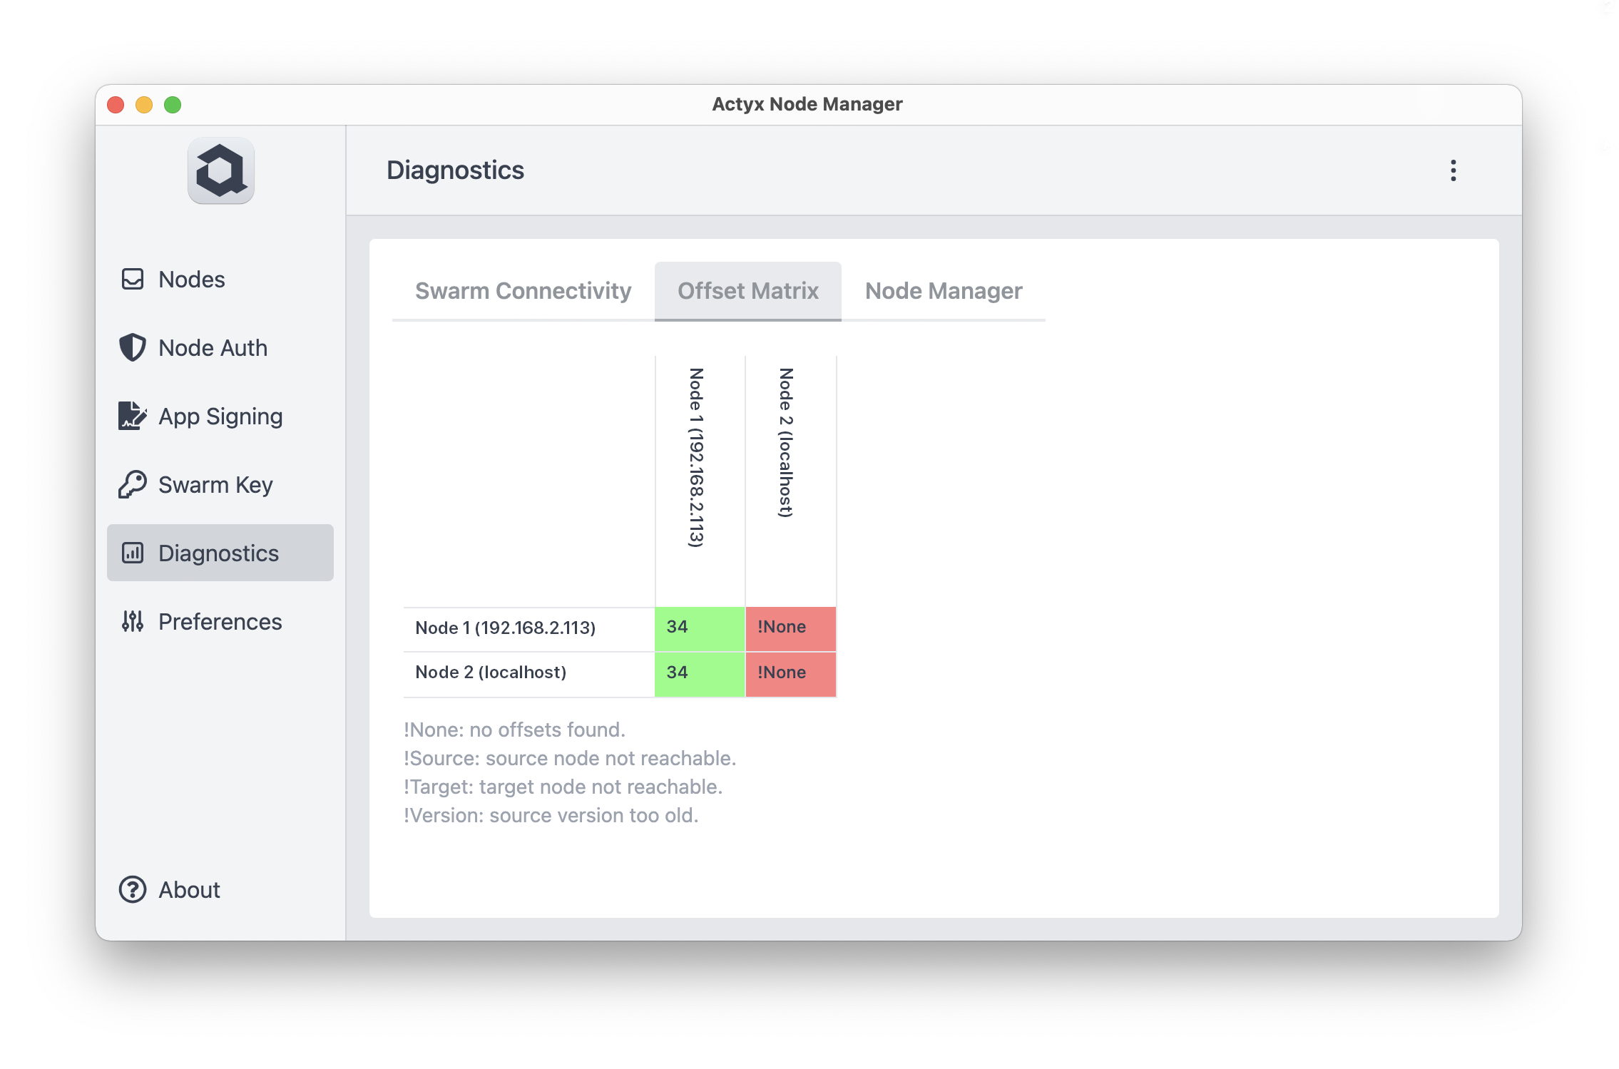The image size is (1619, 1069).
Task: Click the Preferences sliders icon
Action: coord(133,621)
